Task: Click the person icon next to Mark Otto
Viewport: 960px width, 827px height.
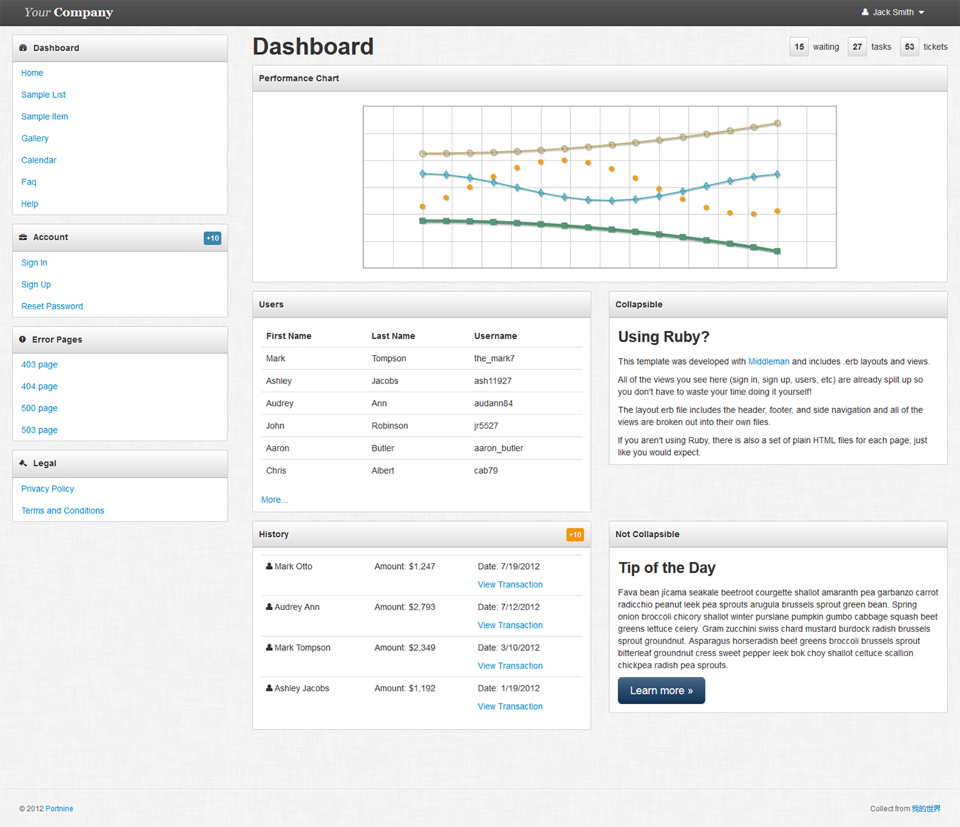Action: tap(269, 566)
